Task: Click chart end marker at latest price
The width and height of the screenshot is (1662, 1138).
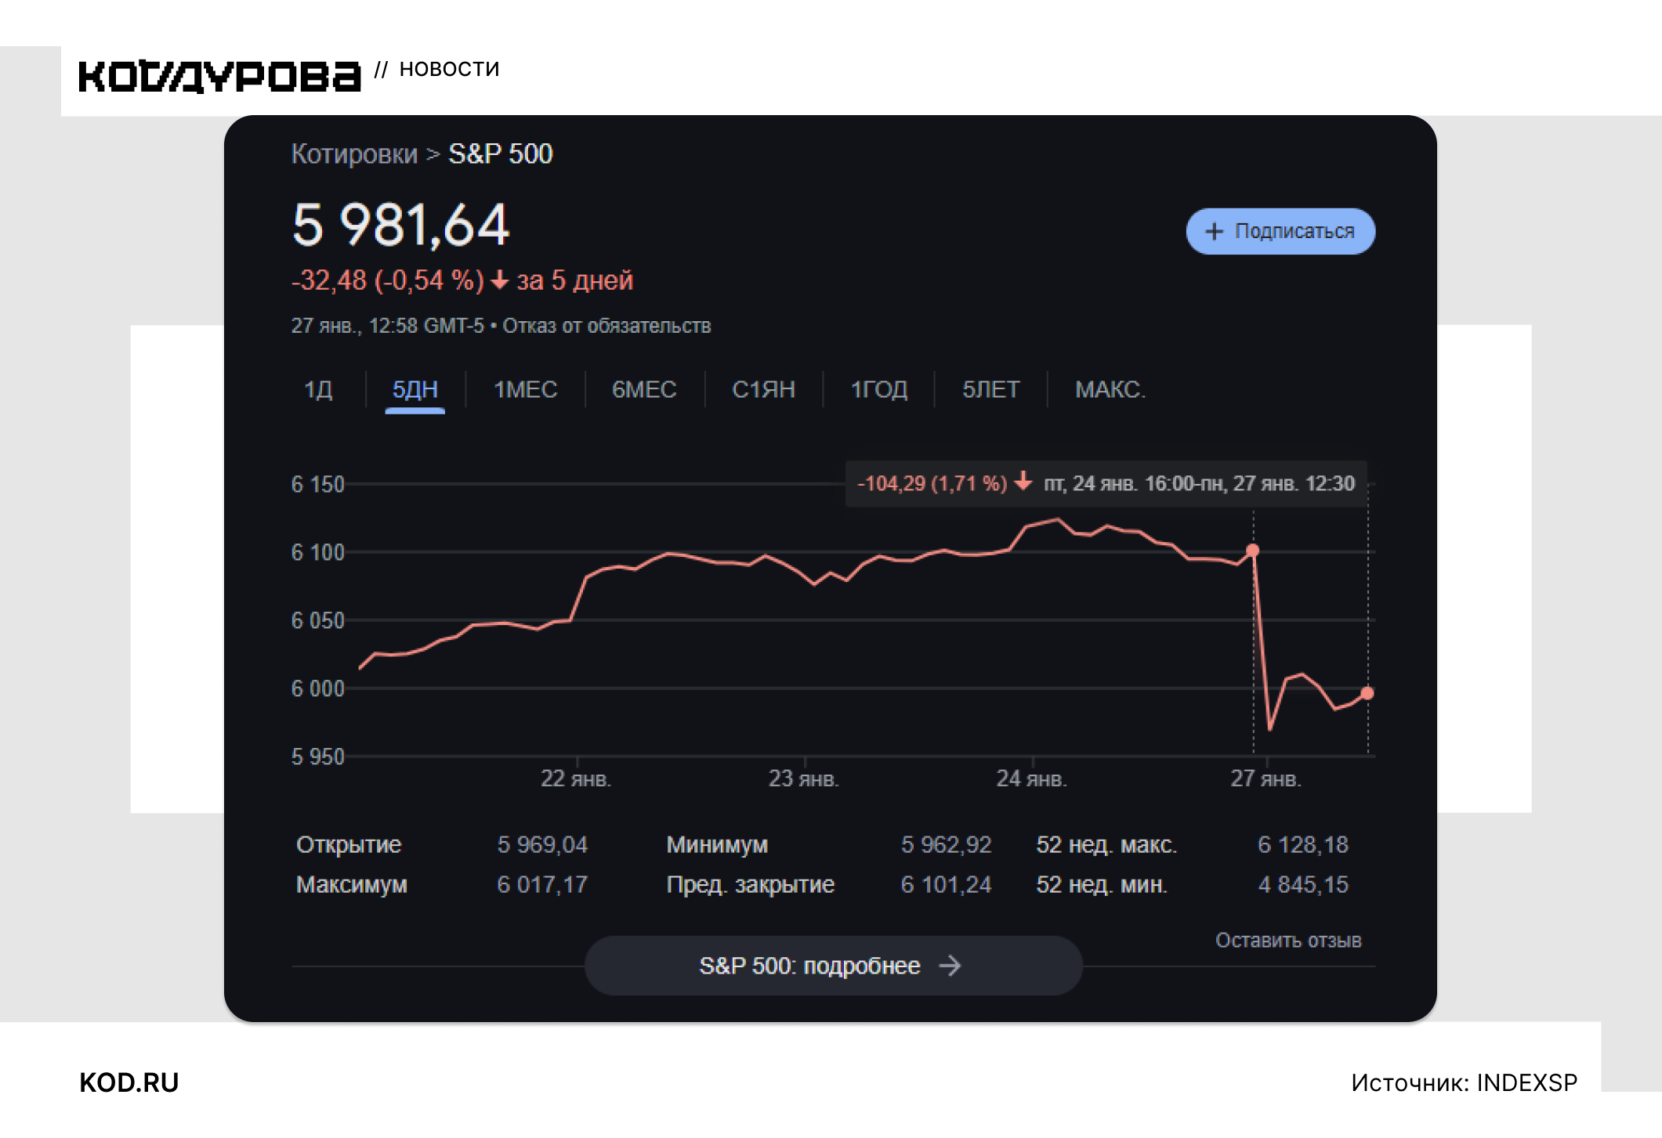Action: (1367, 693)
